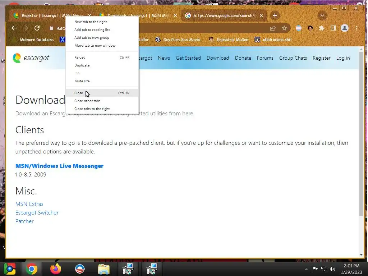Viewport: 368px width, 276px height.
Task: Click the blue X bookmark icon
Action: 62,40
